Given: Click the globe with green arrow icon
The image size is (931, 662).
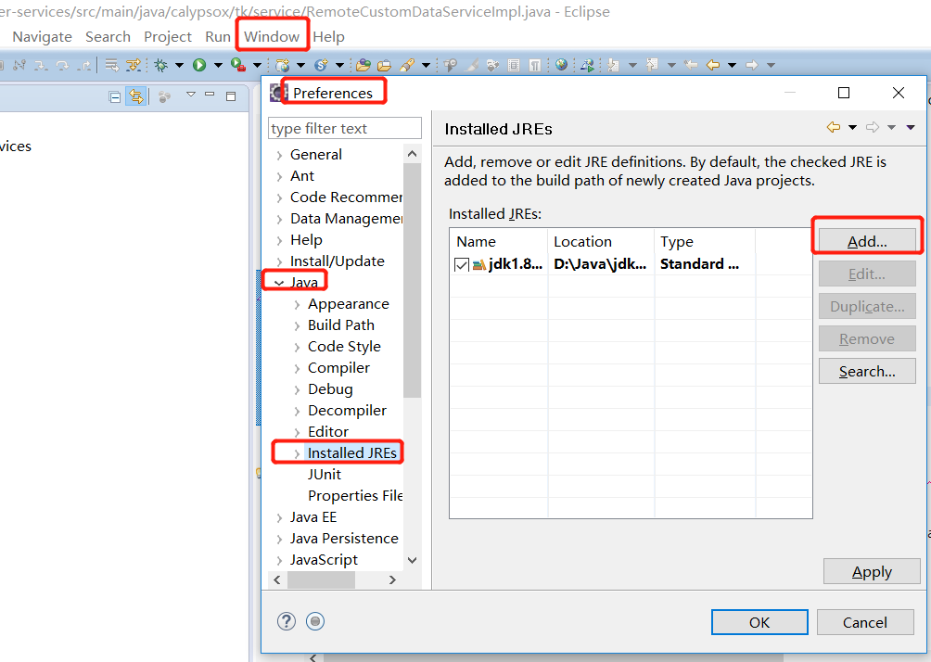Looking at the screenshot, I should [588, 65].
